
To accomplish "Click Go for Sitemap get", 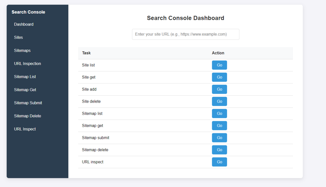I will click(x=219, y=126).
